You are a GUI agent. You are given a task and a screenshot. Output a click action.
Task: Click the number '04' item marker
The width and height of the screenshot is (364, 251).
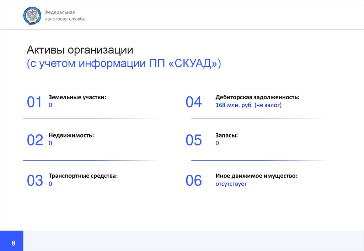pyautogui.click(x=194, y=102)
